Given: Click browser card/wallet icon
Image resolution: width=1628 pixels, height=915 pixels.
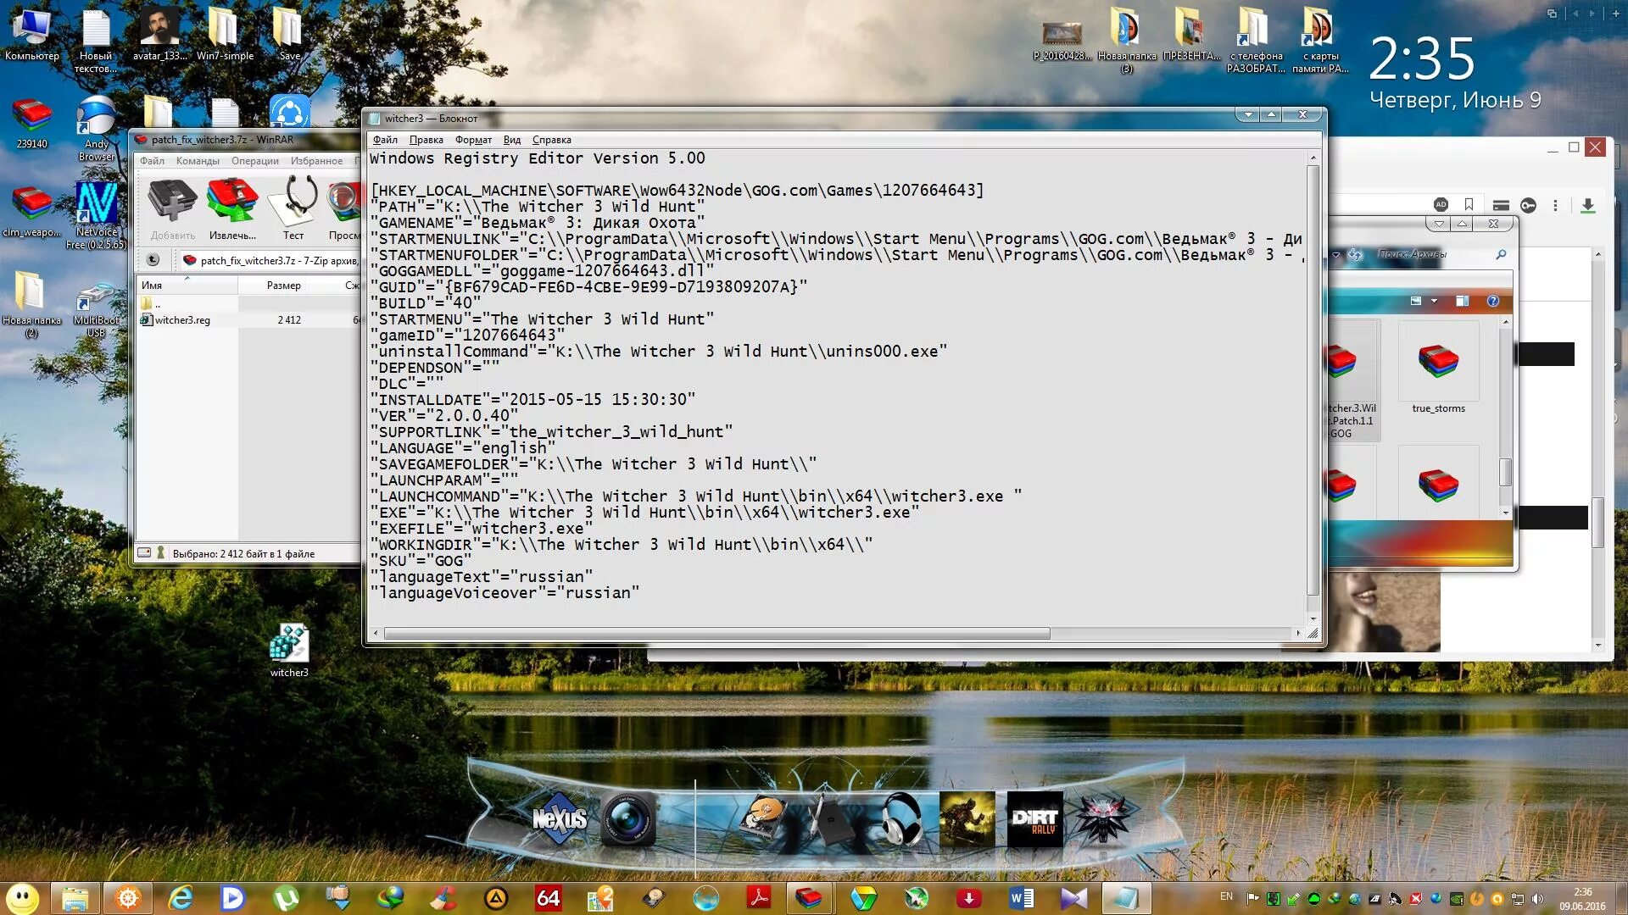Looking at the screenshot, I should pos(1500,205).
